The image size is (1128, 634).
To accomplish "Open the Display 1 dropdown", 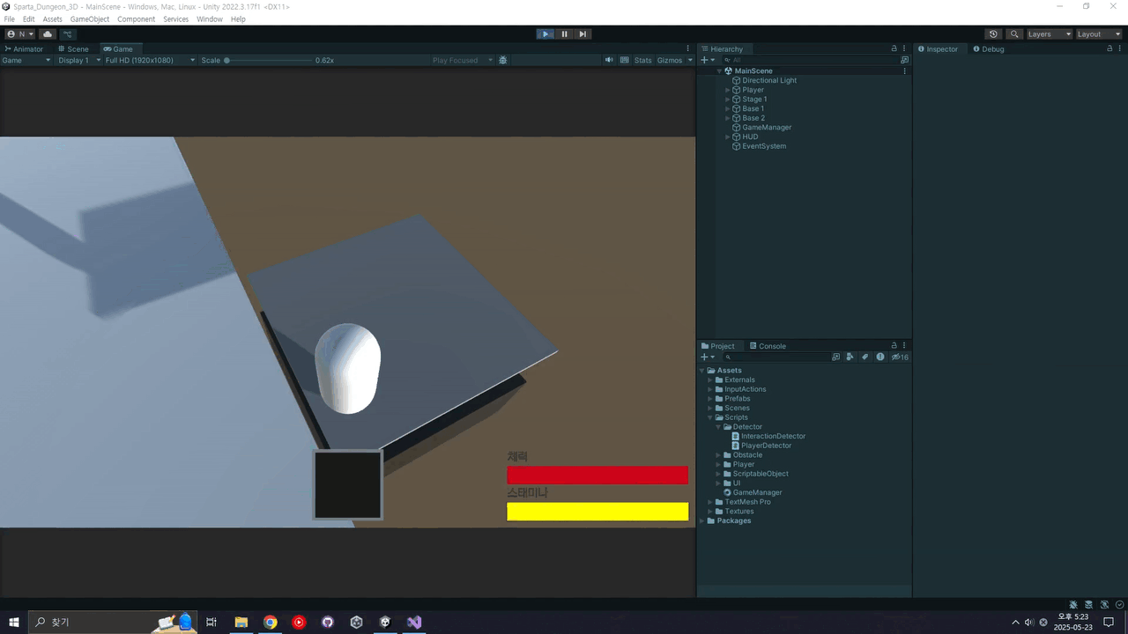I will click(x=78, y=60).
